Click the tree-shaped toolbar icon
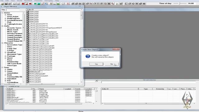The height and width of the screenshot is (112, 199). [51, 4]
